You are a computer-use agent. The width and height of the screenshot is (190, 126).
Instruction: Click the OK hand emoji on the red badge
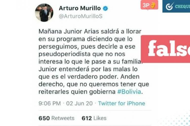pyautogui.click(x=153, y=5)
